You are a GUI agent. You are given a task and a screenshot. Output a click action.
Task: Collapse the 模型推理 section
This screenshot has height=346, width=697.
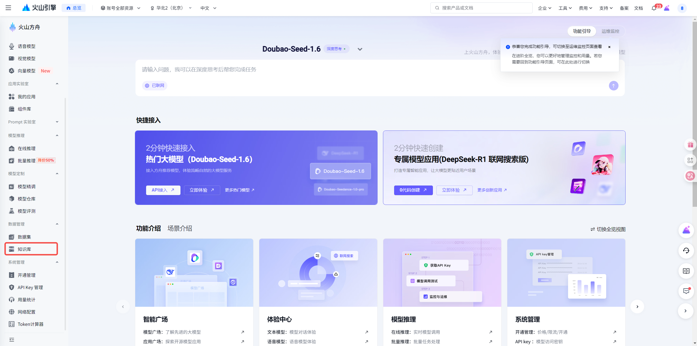(57, 135)
